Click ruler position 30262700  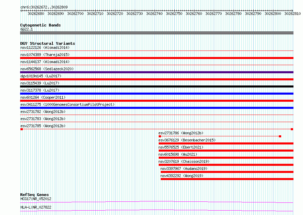pyautogui.click(x=75, y=14)
